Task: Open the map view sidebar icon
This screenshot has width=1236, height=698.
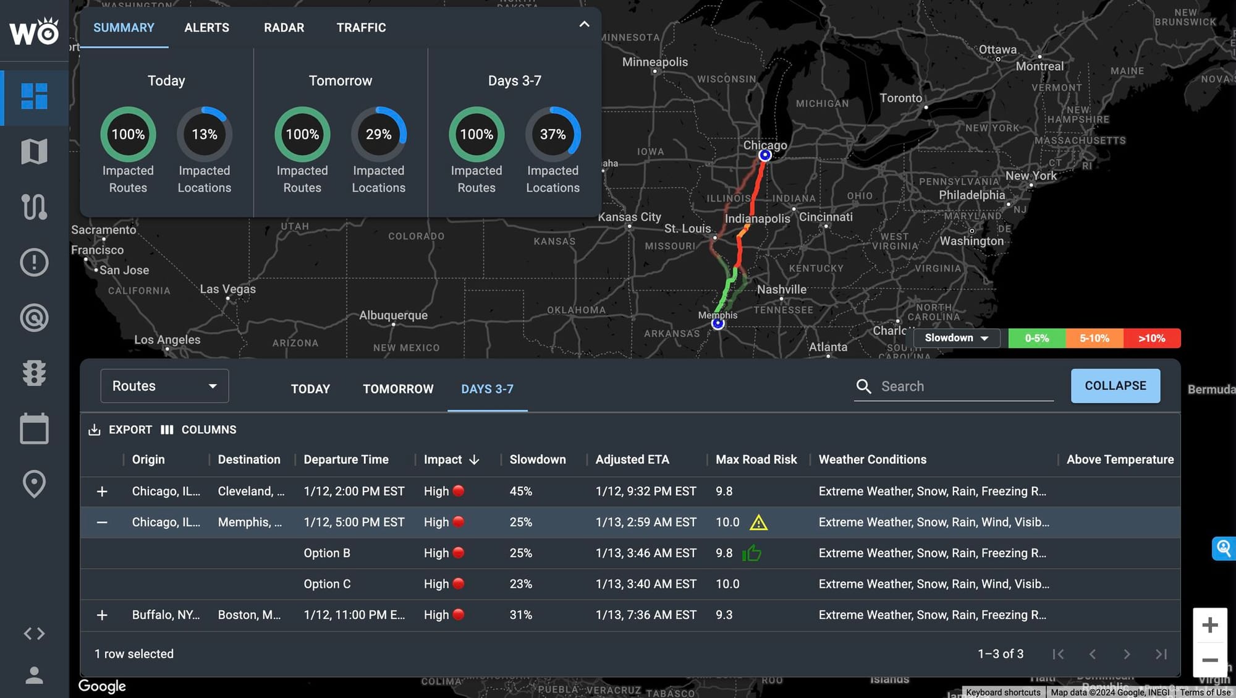Action: click(34, 151)
